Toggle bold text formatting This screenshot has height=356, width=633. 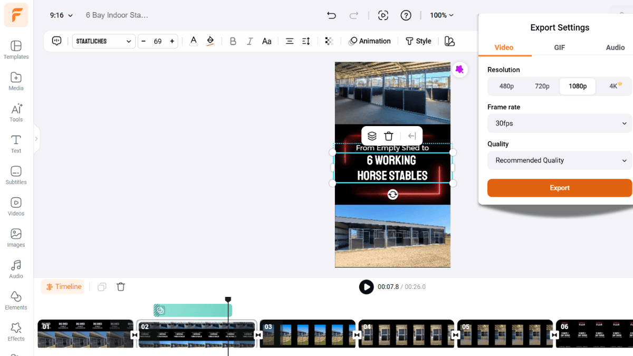click(233, 41)
